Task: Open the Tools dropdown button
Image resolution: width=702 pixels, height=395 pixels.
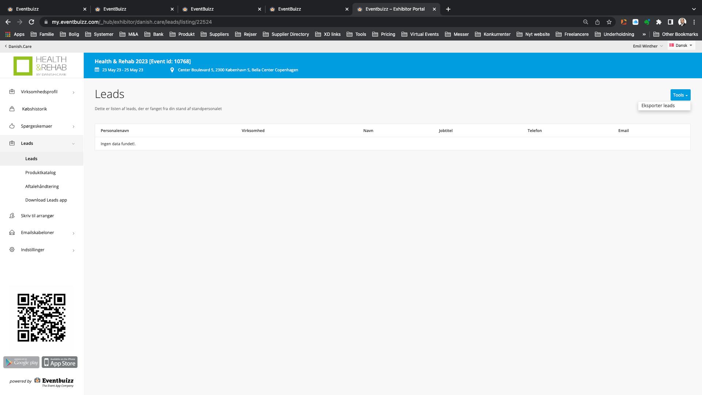Action: pyautogui.click(x=680, y=95)
